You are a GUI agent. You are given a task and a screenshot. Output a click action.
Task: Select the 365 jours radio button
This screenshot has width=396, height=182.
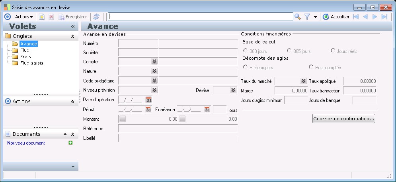click(x=289, y=51)
